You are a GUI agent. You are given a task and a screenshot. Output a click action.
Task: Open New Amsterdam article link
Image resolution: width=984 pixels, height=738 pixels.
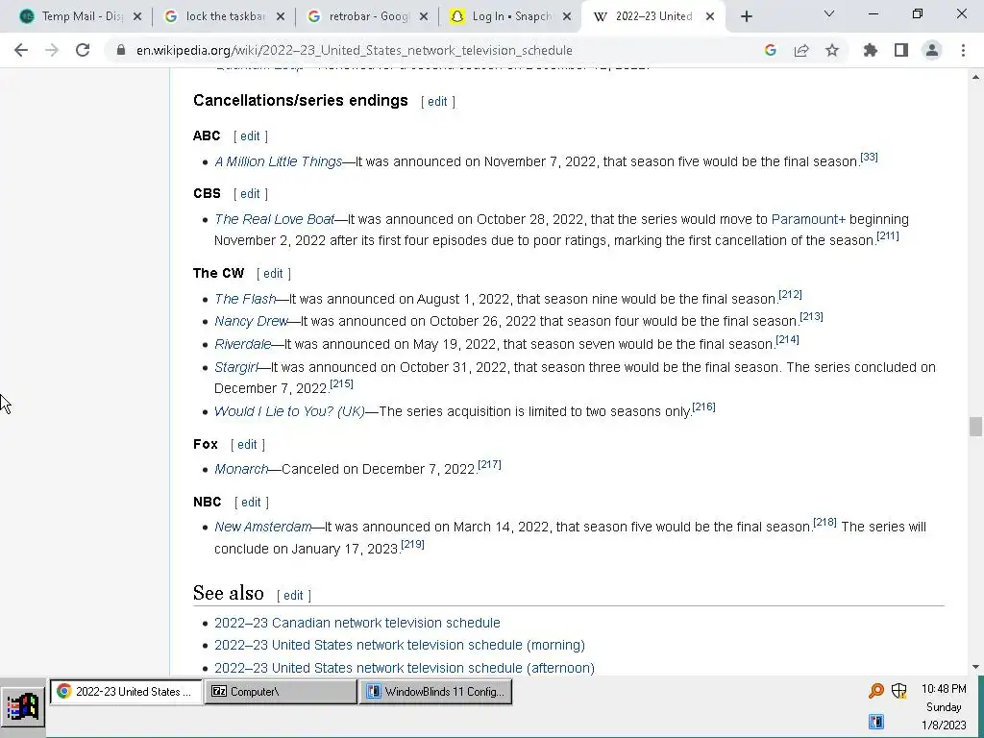coord(263,528)
